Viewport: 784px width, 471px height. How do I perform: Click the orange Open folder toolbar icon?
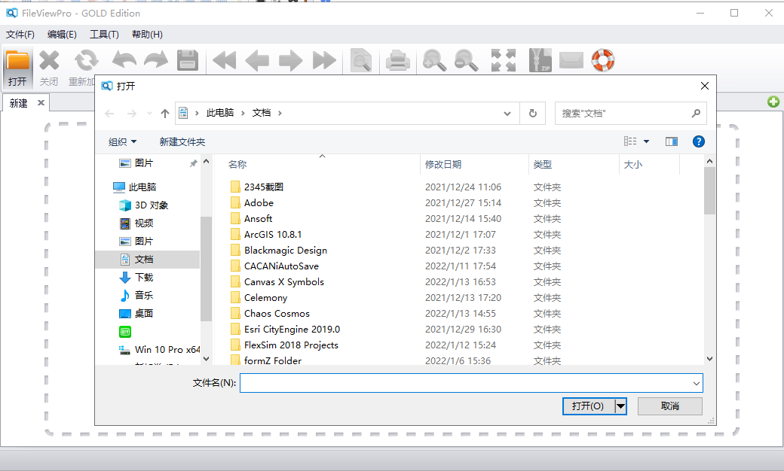click(x=17, y=61)
